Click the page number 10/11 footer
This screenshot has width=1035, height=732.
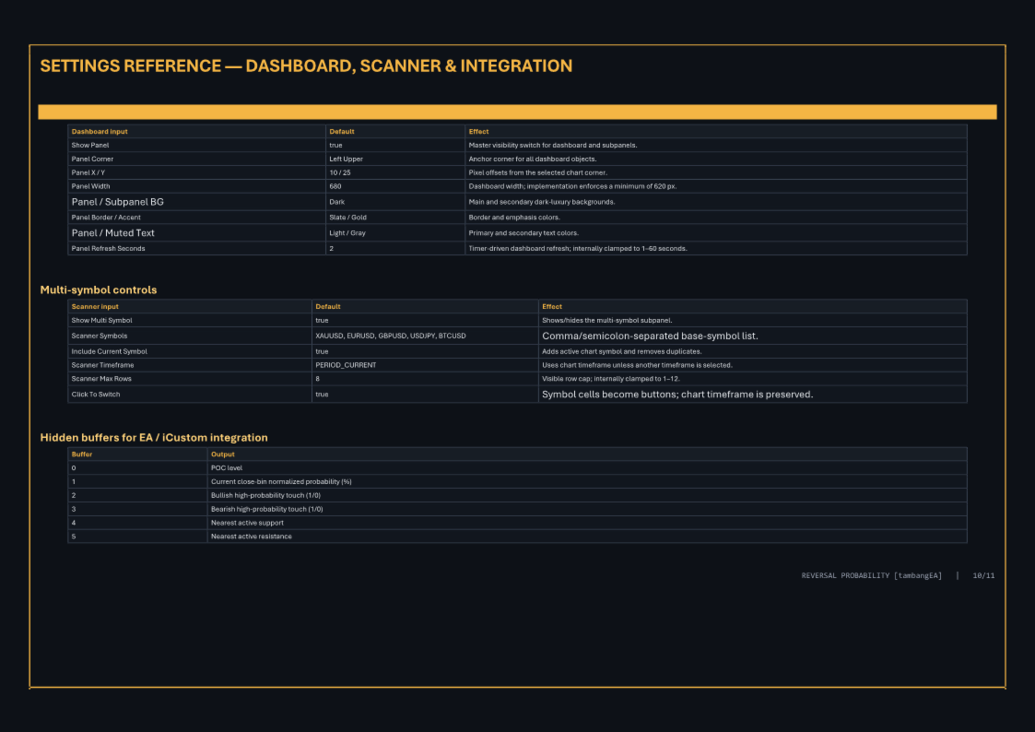click(x=983, y=576)
